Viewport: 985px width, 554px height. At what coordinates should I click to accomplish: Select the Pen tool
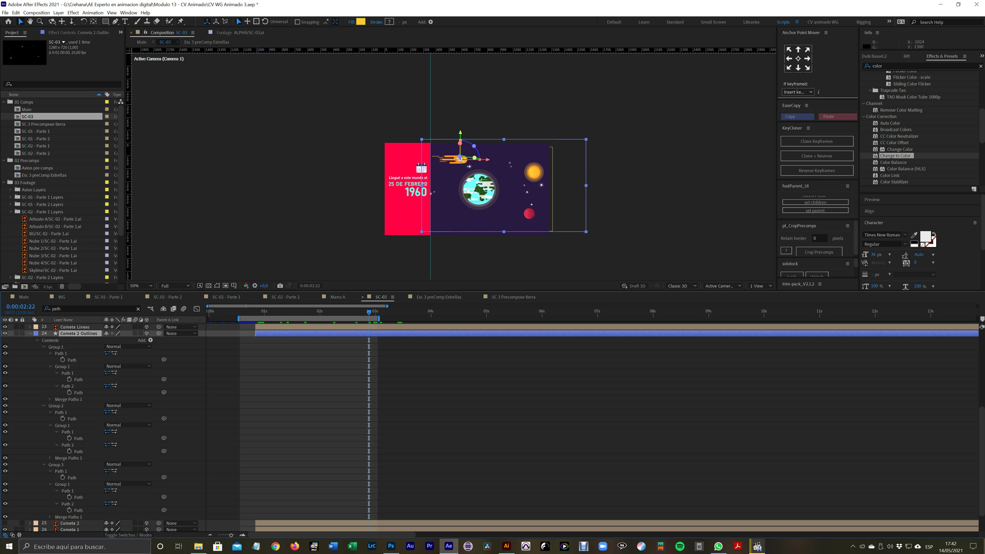(116, 22)
